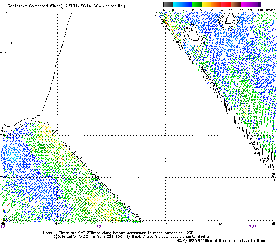277x243 pixels.
Task: Click the green 15-20 knots color swatch
Action: [x=197, y=4]
